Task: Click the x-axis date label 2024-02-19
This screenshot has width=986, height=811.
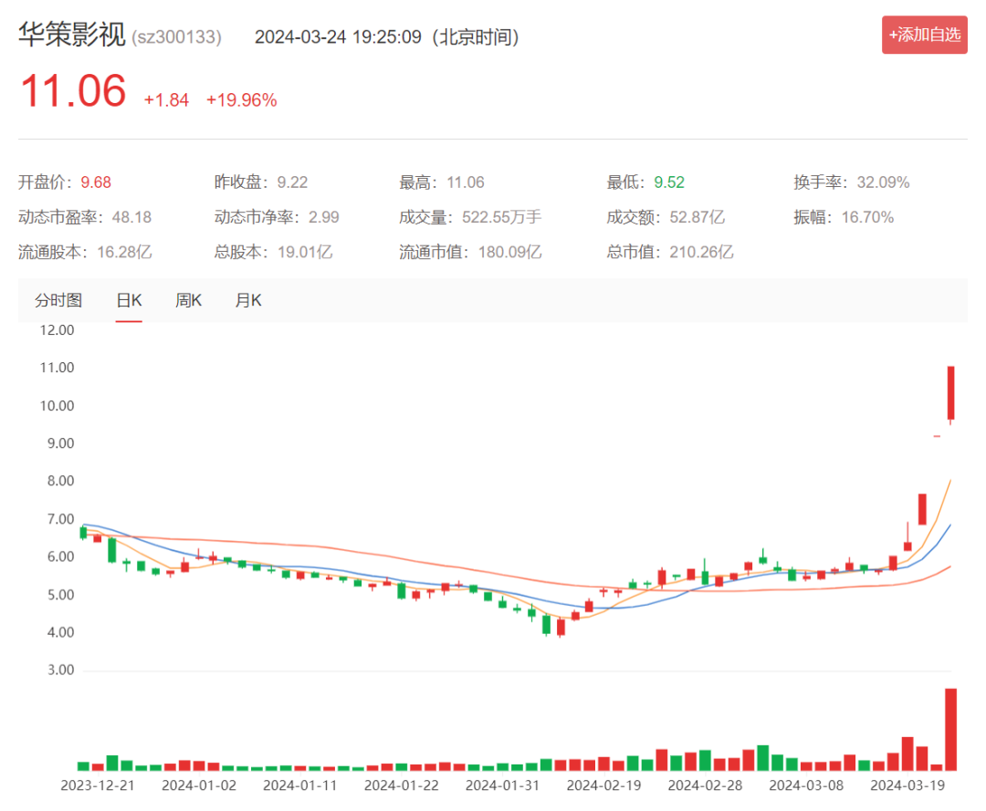Action: coord(603,785)
